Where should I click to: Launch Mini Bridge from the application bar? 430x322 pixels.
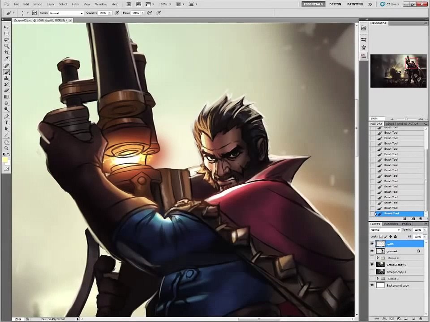(138, 4)
